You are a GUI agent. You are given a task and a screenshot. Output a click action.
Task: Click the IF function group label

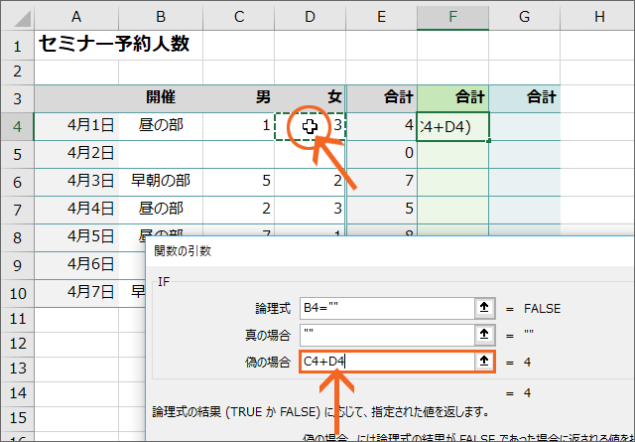(164, 282)
